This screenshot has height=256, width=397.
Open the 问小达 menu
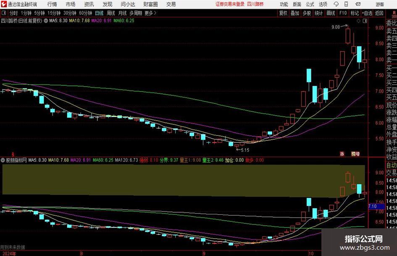(128, 4)
